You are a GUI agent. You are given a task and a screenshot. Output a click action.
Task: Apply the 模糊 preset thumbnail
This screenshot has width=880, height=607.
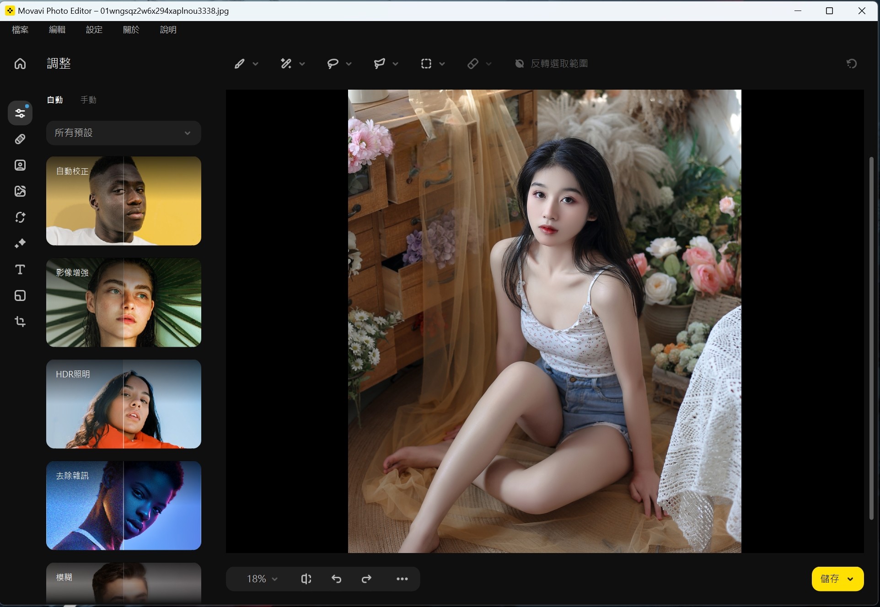[123, 583]
